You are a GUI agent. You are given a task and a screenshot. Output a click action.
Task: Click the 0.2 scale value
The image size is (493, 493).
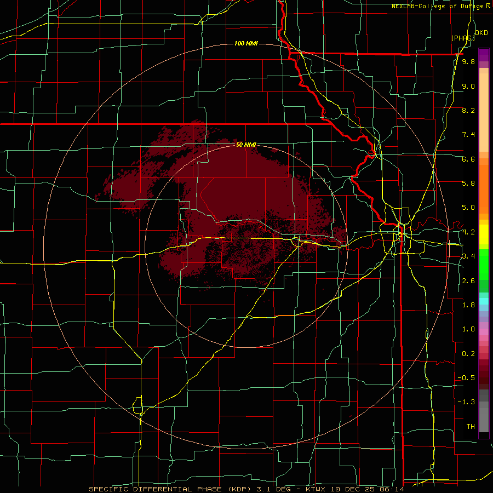468,354
